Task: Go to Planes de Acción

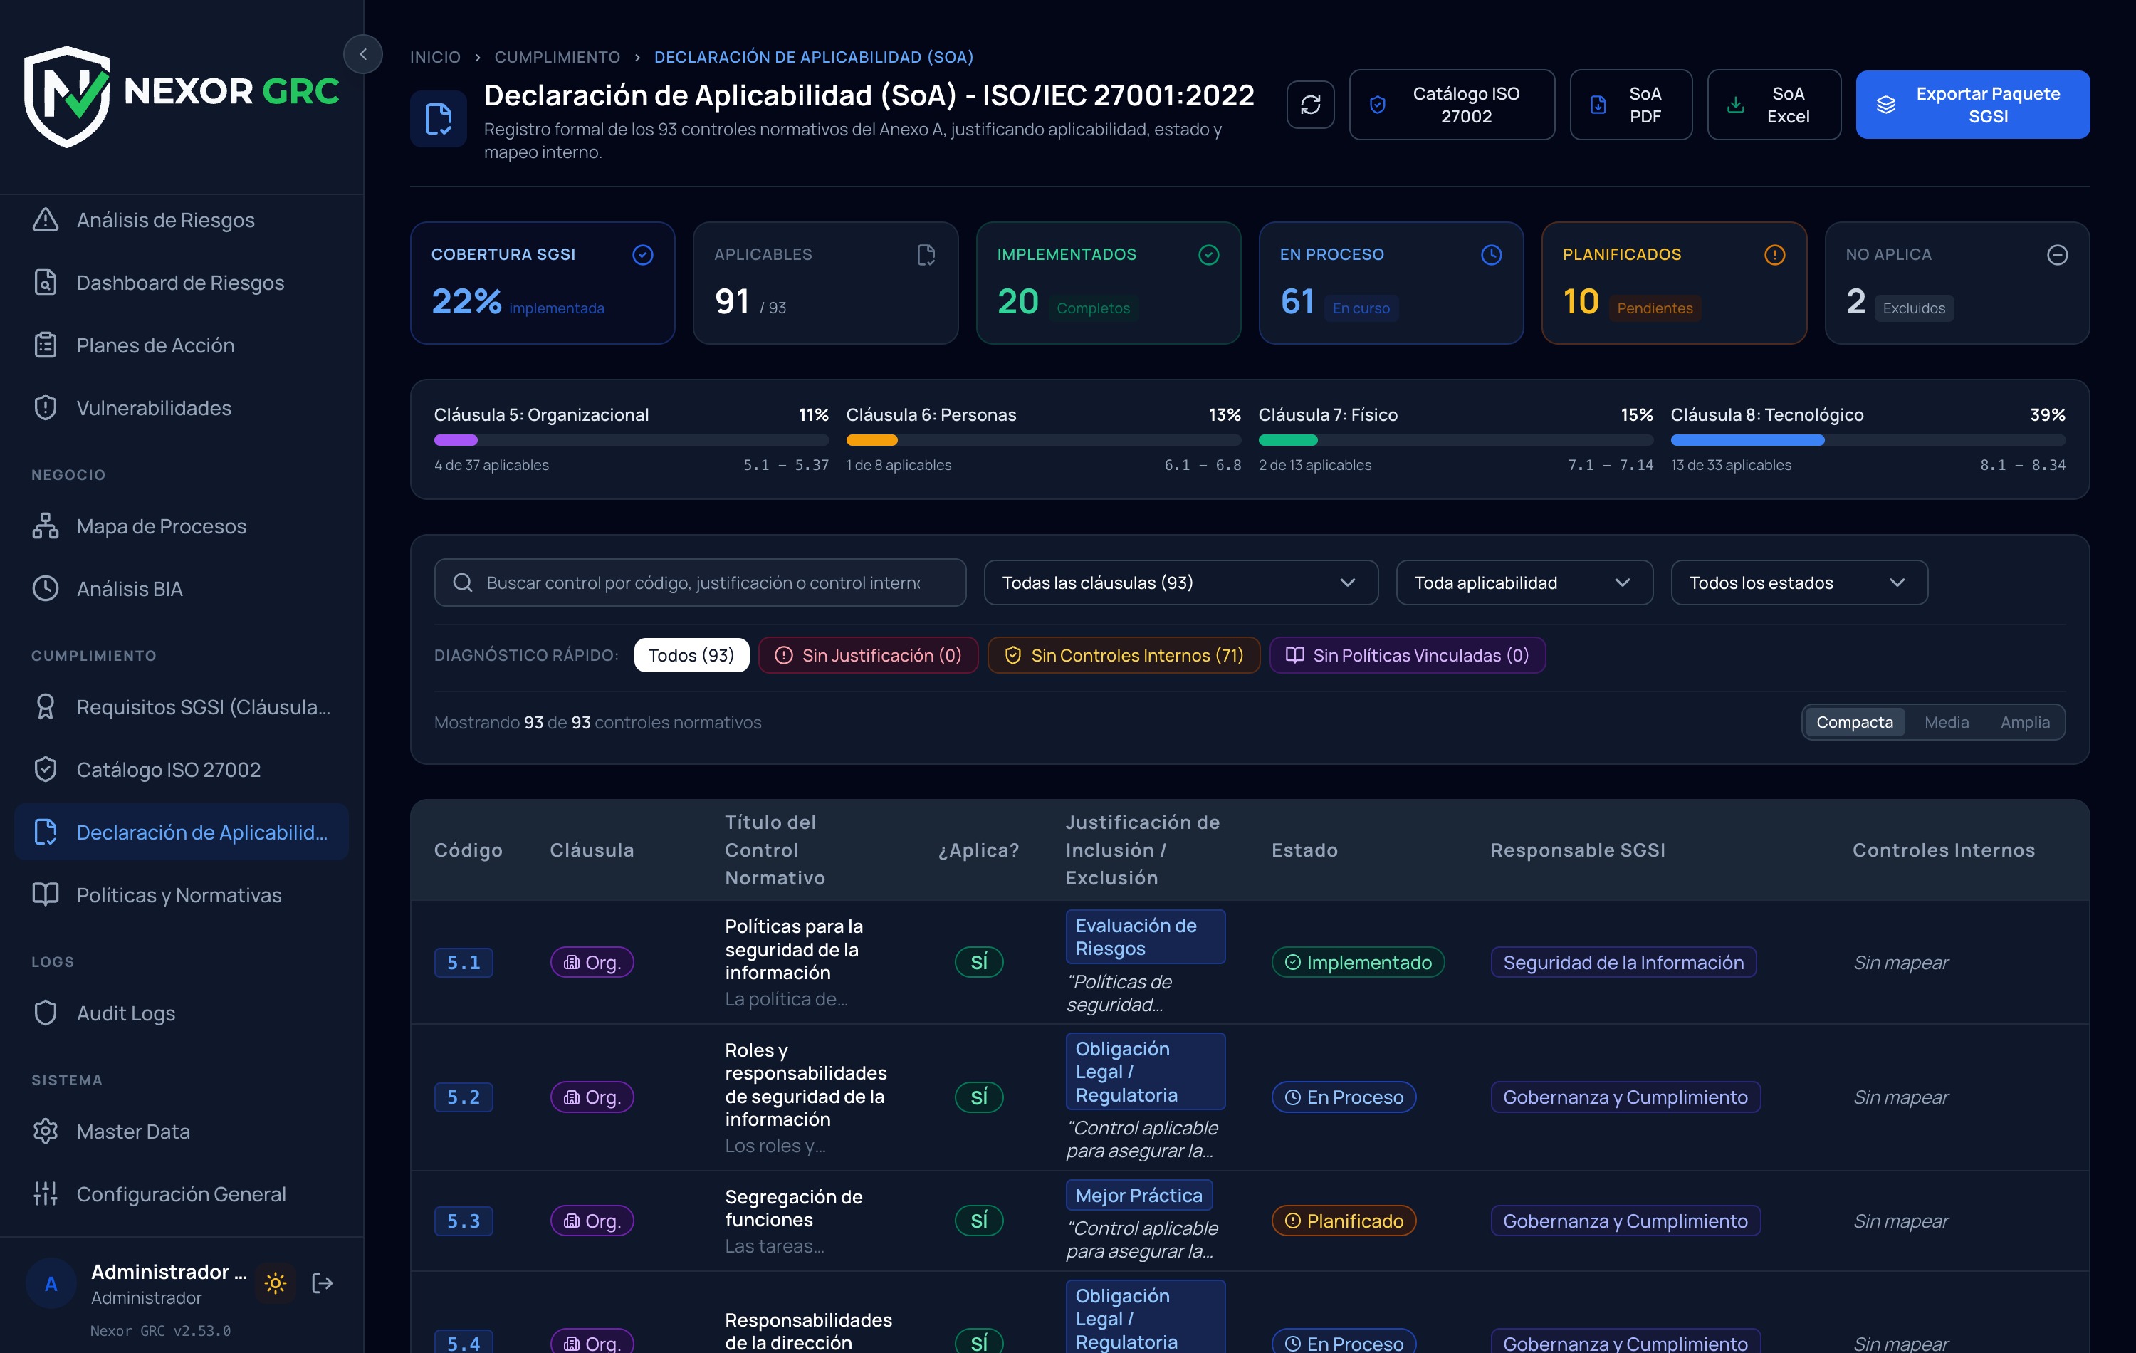Action: 182,345
